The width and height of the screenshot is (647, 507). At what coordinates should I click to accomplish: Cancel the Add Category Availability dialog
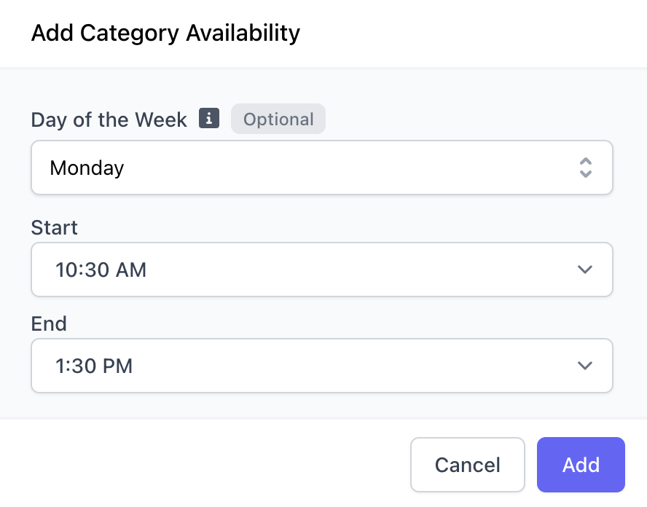click(468, 465)
